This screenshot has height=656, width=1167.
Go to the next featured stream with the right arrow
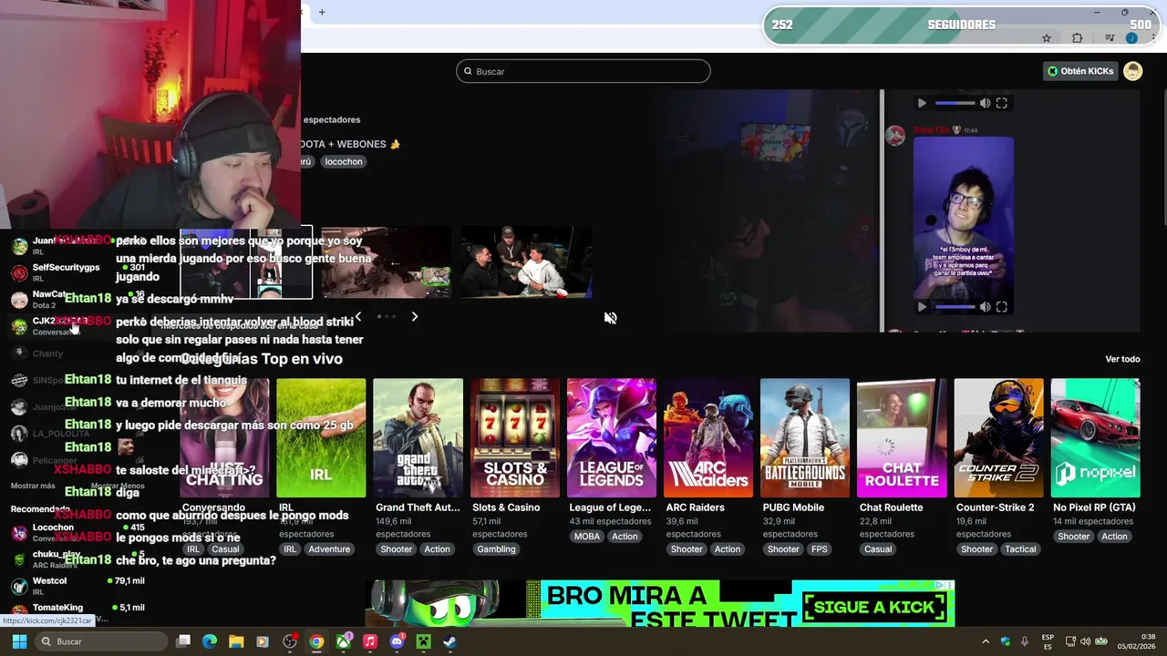415,317
